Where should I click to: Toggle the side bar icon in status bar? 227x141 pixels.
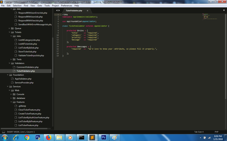(4, 132)
